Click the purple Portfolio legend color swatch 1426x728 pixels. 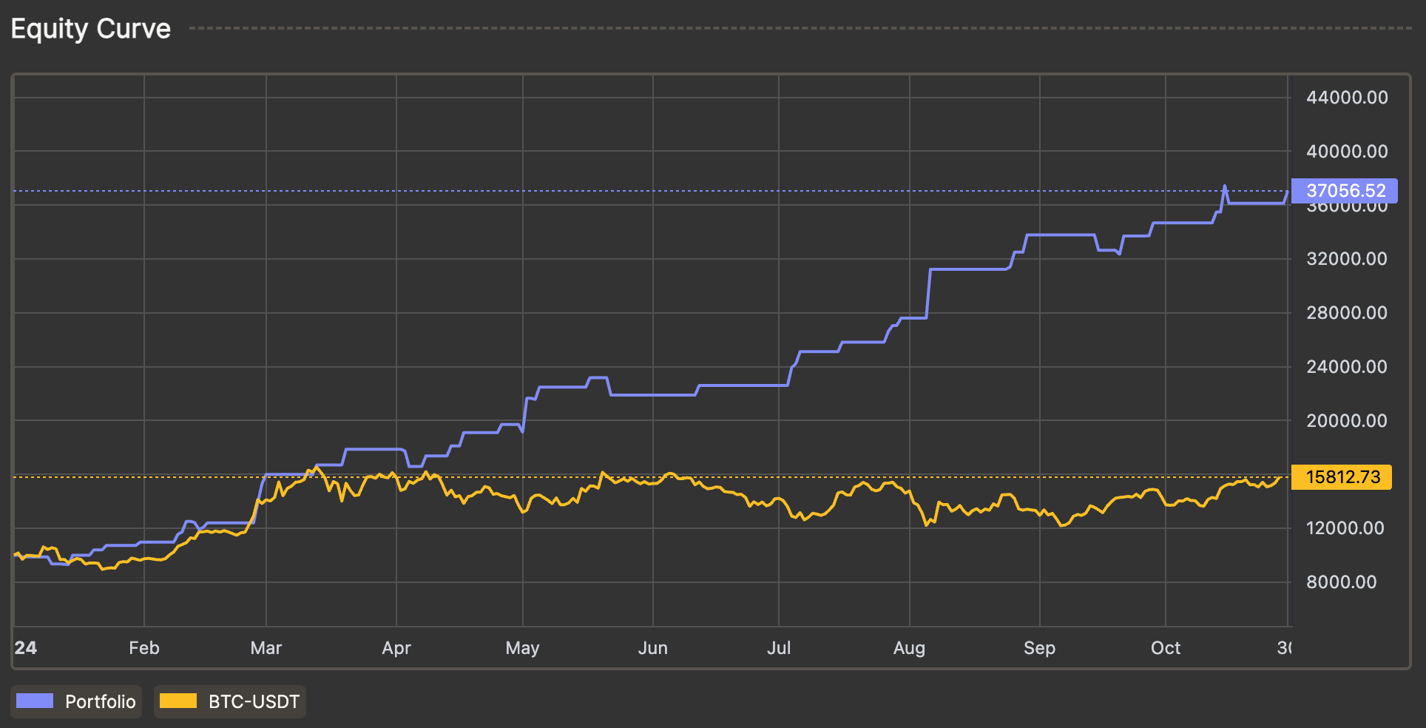[35, 701]
